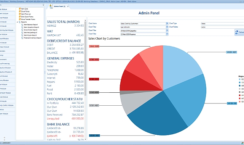Click the Telephone expense row
This screenshot has height=145, width=244.
pyautogui.click(x=65, y=70)
